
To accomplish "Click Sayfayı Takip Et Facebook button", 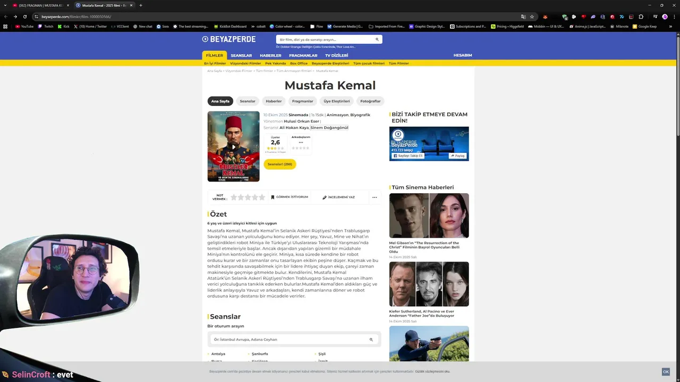I will 408,155.
